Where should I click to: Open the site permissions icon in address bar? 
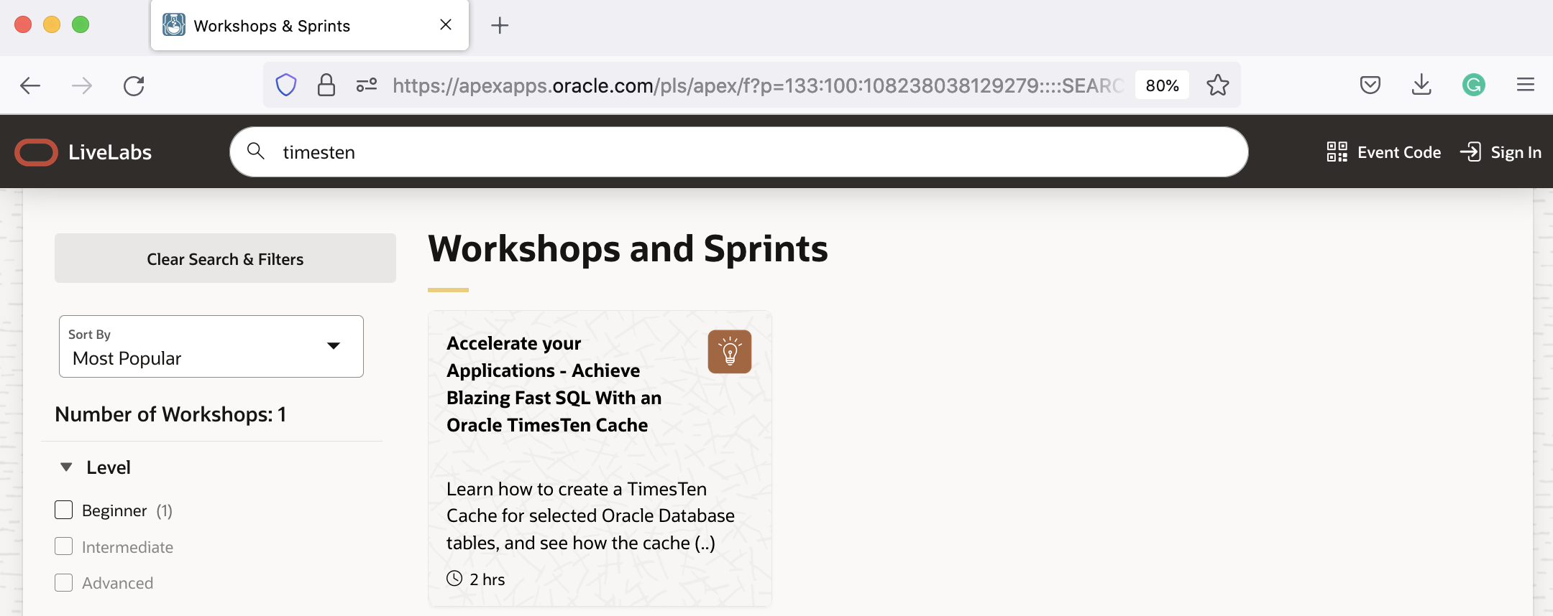(367, 85)
